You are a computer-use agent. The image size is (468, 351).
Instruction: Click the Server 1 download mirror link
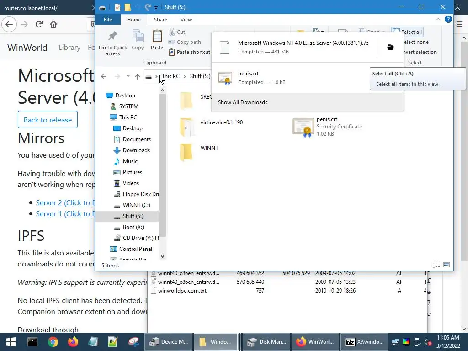(x=65, y=214)
